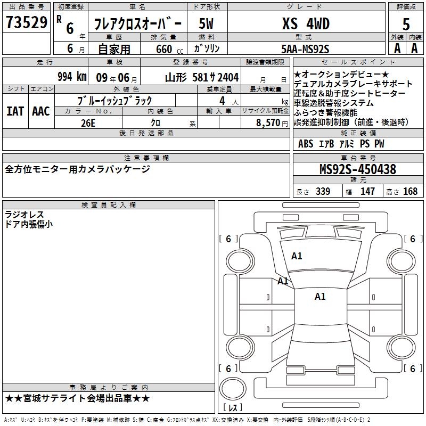
Task: Click A1 mark on the roof
Action: point(320,297)
